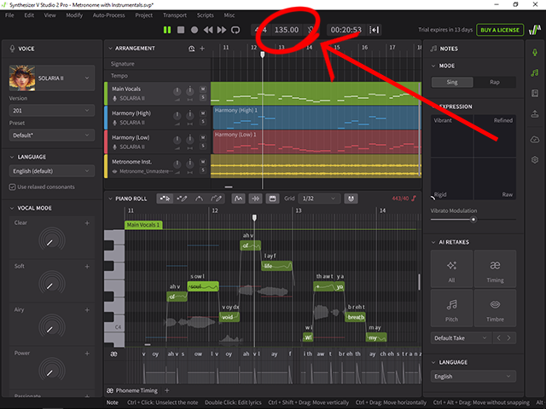Select the pencil draw tool in Piano Roll
Viewport: 546px width, 409px height.
pos(182,199)
